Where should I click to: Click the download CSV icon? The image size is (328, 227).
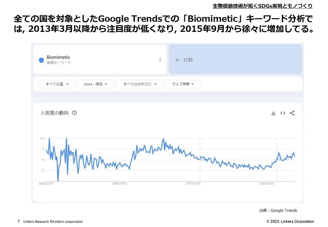[x=273, y=113]
